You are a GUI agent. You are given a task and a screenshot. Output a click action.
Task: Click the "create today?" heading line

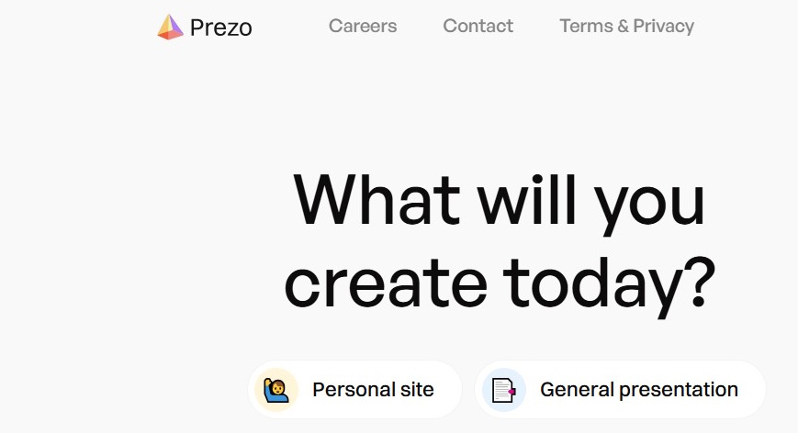(499, 283)
